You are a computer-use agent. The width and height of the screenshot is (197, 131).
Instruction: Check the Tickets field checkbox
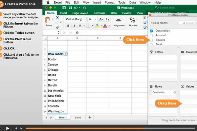pos(151,40)
